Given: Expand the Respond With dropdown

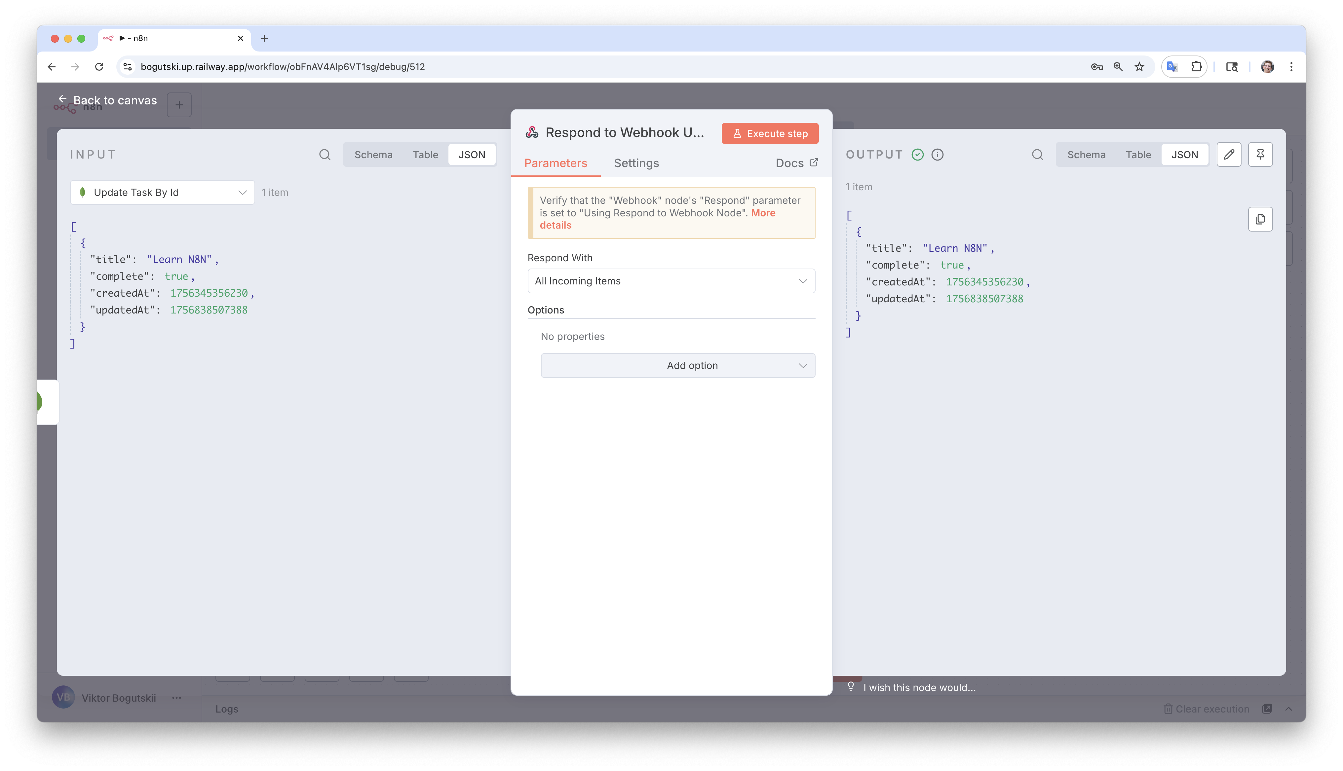Looking at the screenshot, I should click(x=671, y=281).
